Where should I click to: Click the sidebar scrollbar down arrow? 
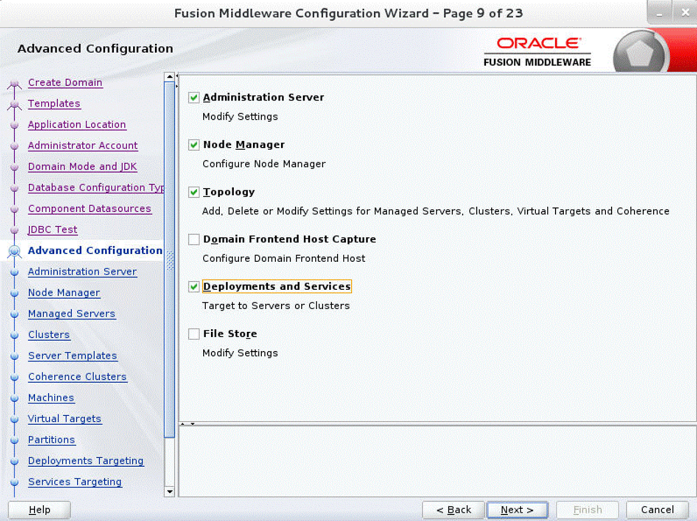[170, 492]
